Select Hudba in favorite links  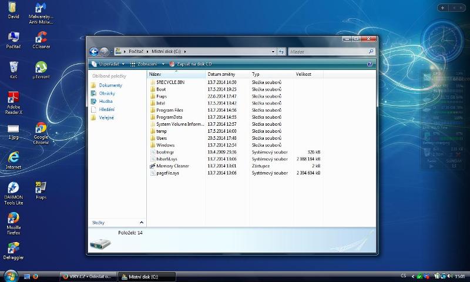(x=105, y=101)
